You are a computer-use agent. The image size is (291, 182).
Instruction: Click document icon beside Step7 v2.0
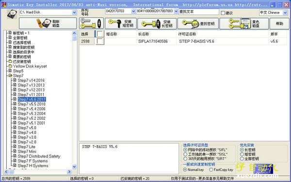point(15,142)
